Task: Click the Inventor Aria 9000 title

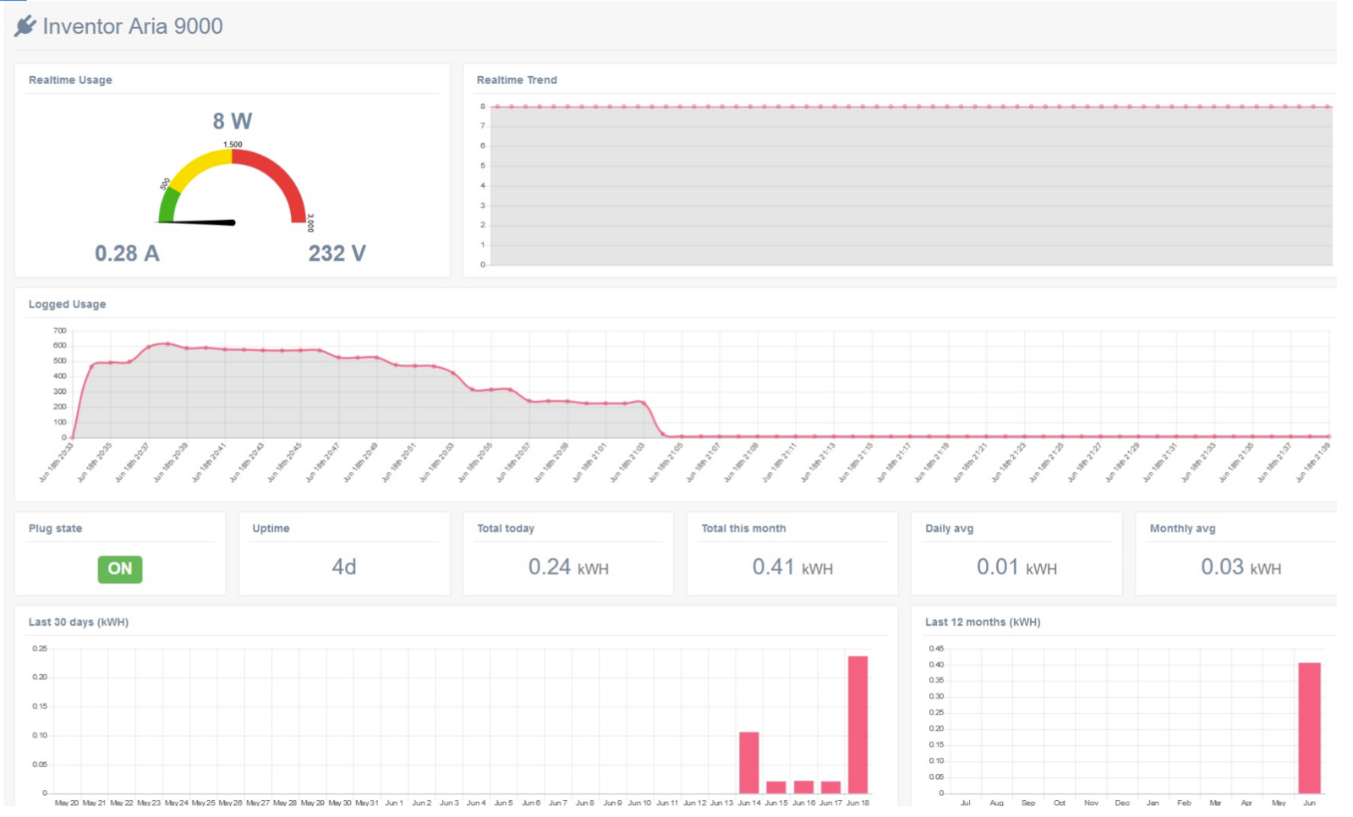Action: pos(133,26)
